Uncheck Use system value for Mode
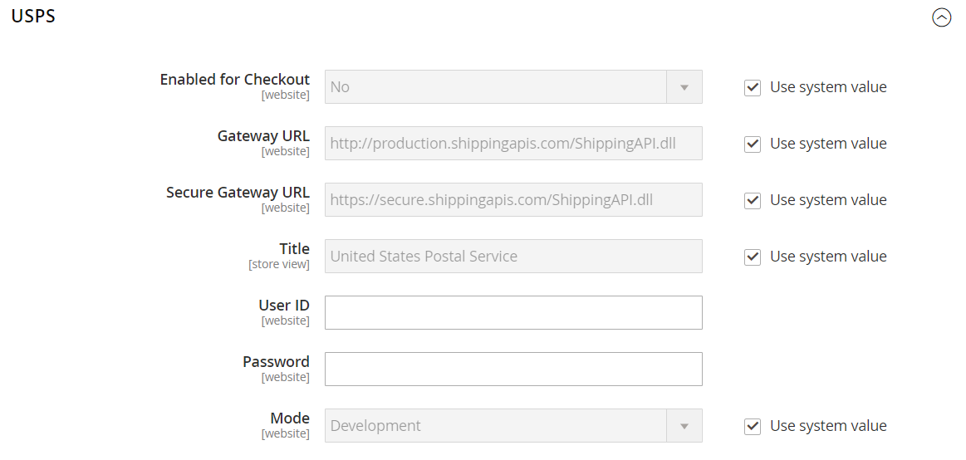This screenshot has height=460, width=966. tap(753, 426)
